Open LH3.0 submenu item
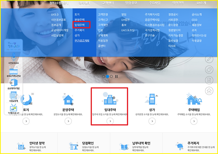The height and width of the screenshot is (154, 218). pyautogui.click(x=55, y=15)
